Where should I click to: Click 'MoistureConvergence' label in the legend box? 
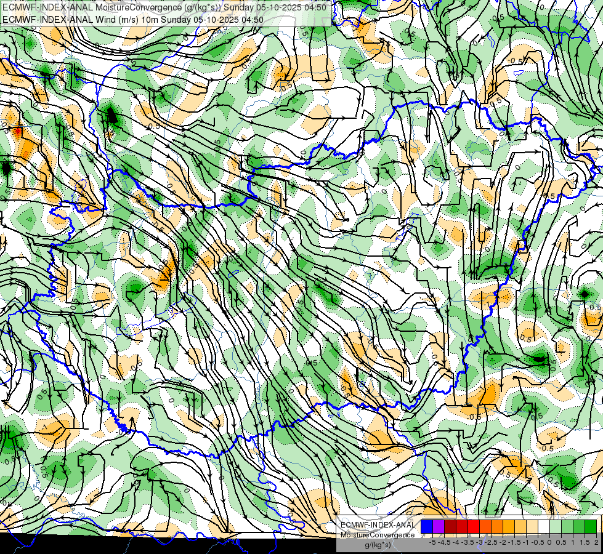(378, 535)
